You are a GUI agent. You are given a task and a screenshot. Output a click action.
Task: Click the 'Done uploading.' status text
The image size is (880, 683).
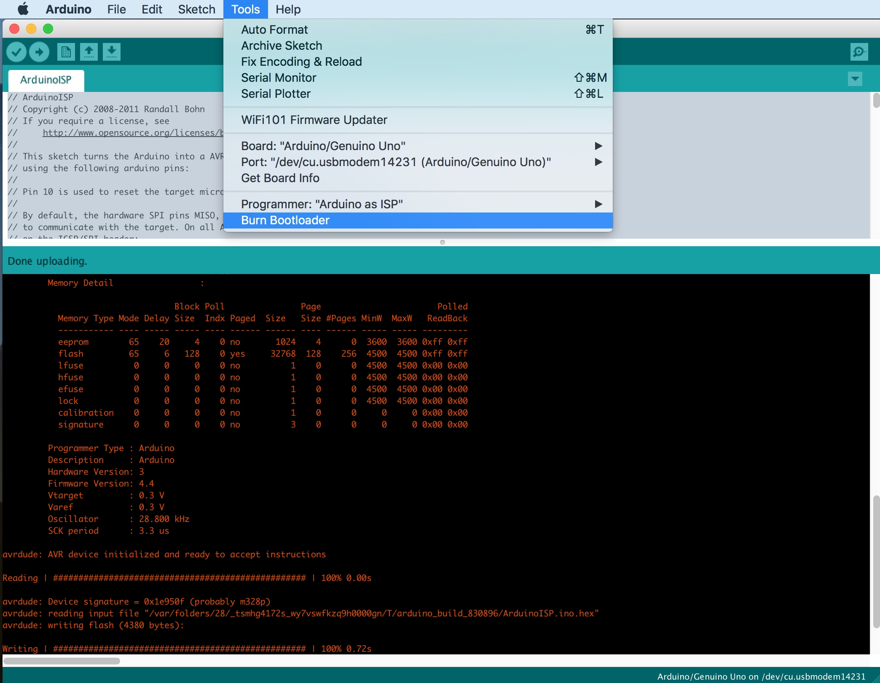[47, 261]
